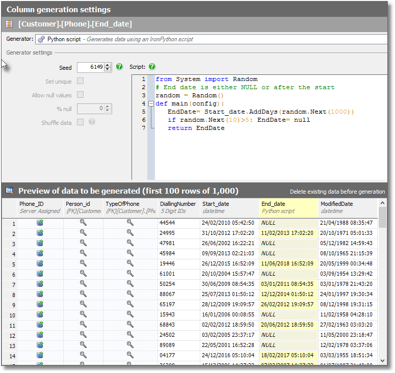395x373 pixels.
Task: Click the table grid icon beside [Customer].[Phone].[End_date]
Action: click(9, 24)
